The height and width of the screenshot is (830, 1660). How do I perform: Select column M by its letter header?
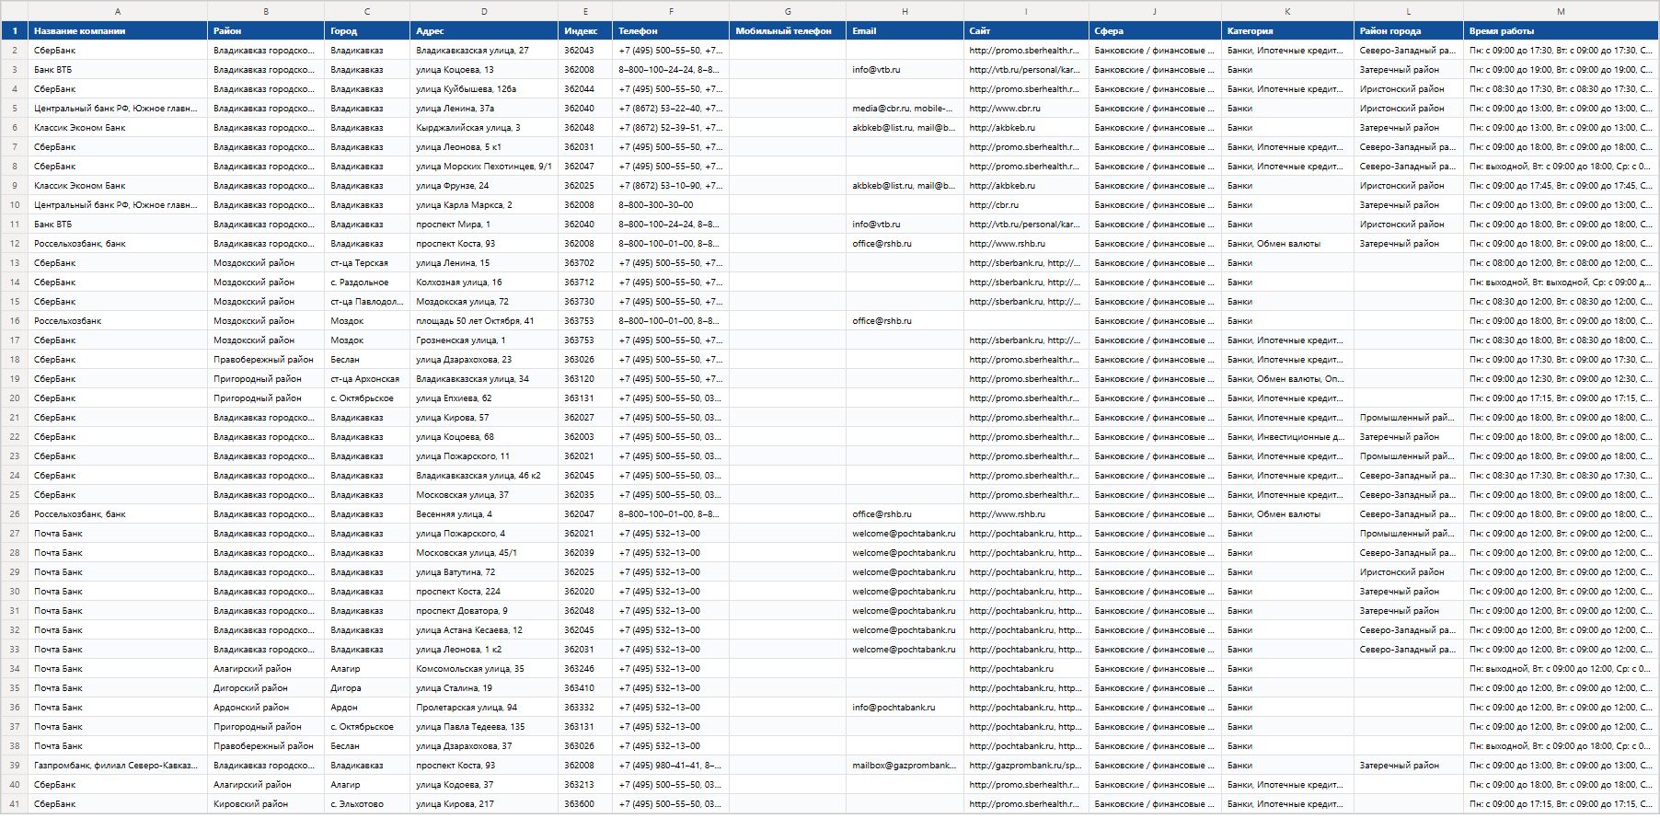(x=1561, y=11)
